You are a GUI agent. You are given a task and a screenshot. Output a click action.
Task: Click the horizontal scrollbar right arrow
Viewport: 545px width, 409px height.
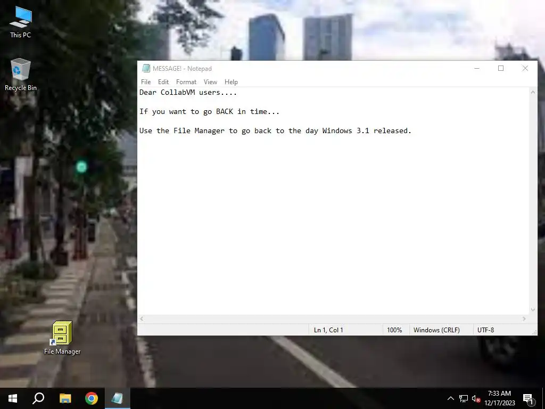coord(524,319)
